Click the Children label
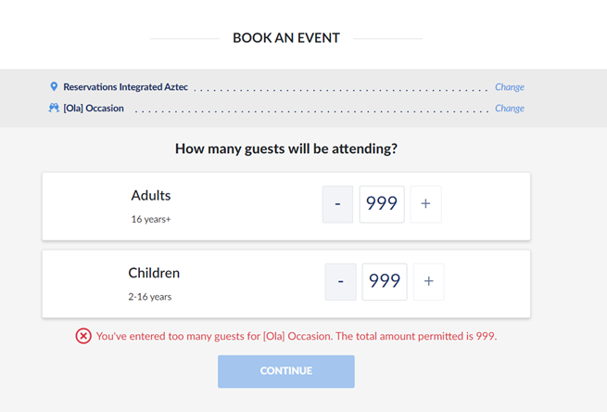This screenshot has height=412, width=607. pos(154,273)
